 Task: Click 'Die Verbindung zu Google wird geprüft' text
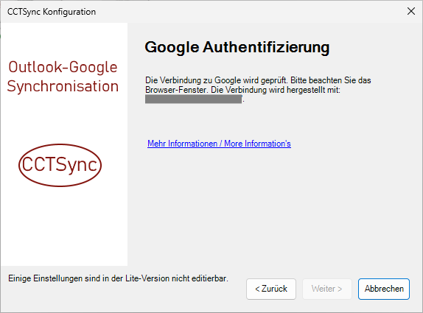[x=217, y=80]
